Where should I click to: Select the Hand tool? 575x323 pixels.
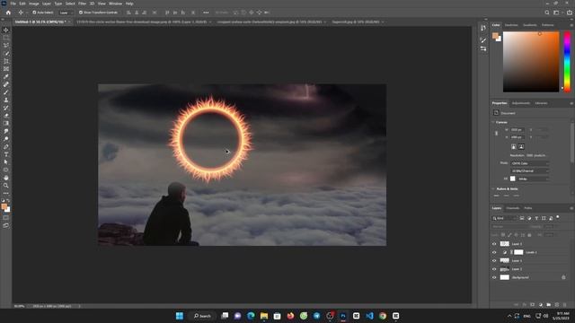point(6,178)
